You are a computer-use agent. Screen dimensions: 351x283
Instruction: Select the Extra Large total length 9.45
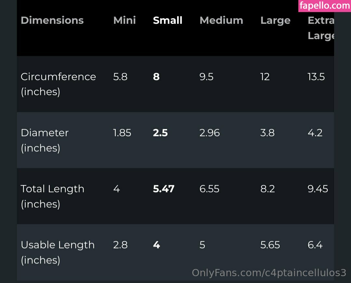[x=318, y=189]
